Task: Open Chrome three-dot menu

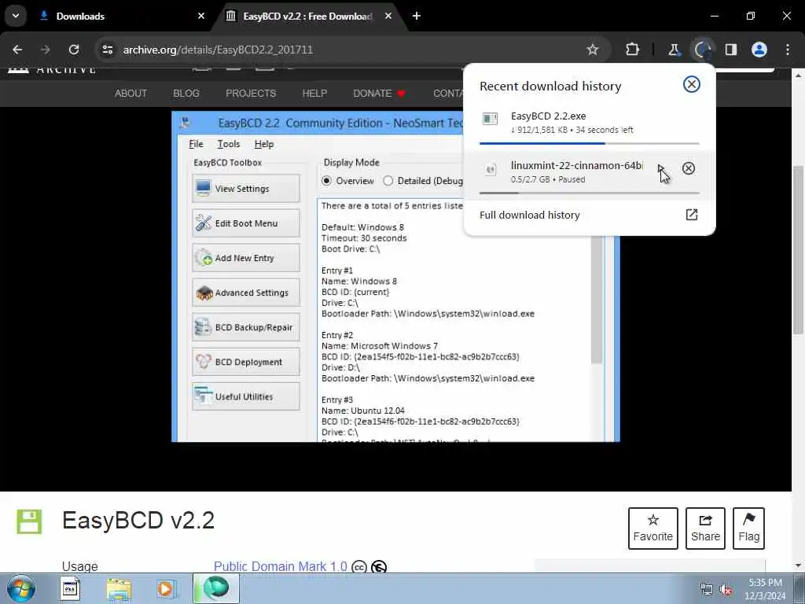Action: (788, 50)
